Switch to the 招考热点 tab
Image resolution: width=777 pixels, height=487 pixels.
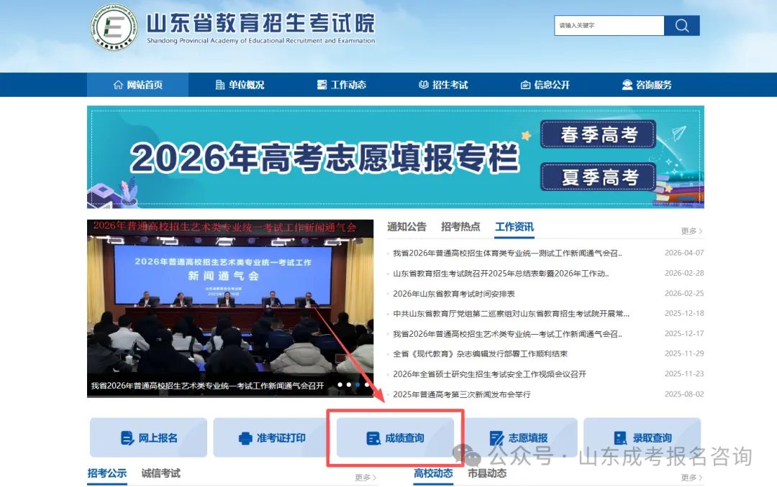coord(460,227)
